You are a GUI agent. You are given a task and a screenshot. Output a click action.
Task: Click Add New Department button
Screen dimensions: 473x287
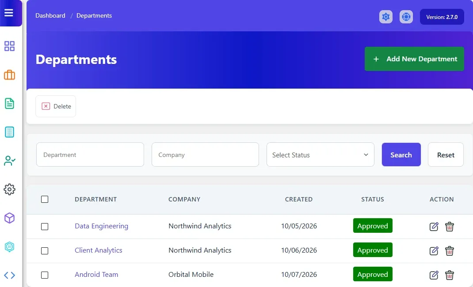click(414, 59)
